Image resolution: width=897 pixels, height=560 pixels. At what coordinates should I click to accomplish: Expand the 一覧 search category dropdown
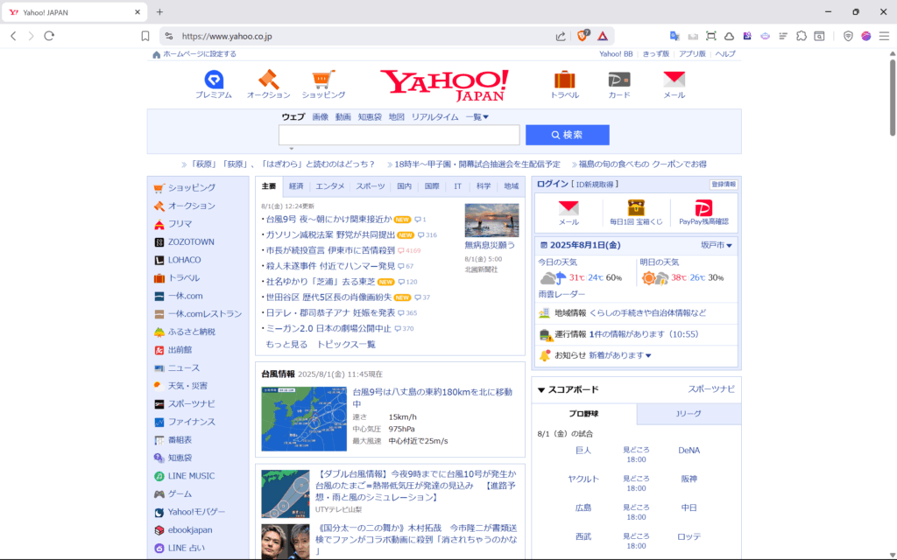[x=477, y=117]
